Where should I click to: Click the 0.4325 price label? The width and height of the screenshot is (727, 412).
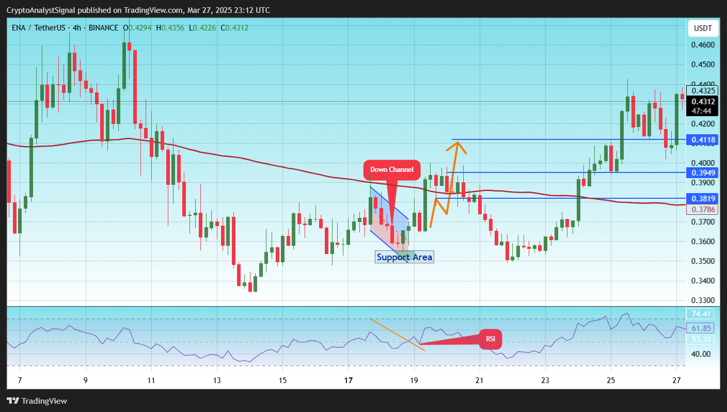click(703, 91)
